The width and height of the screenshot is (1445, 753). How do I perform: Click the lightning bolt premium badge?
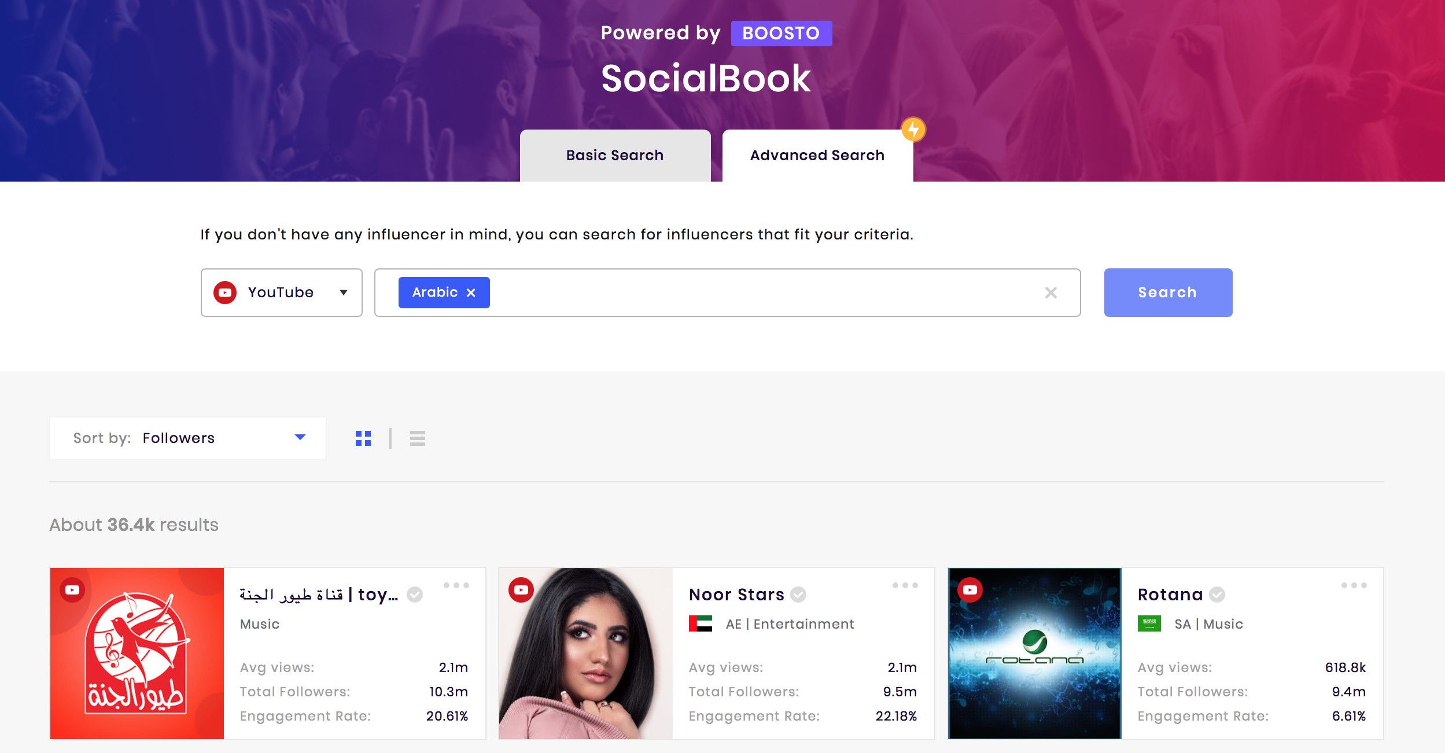913,130
